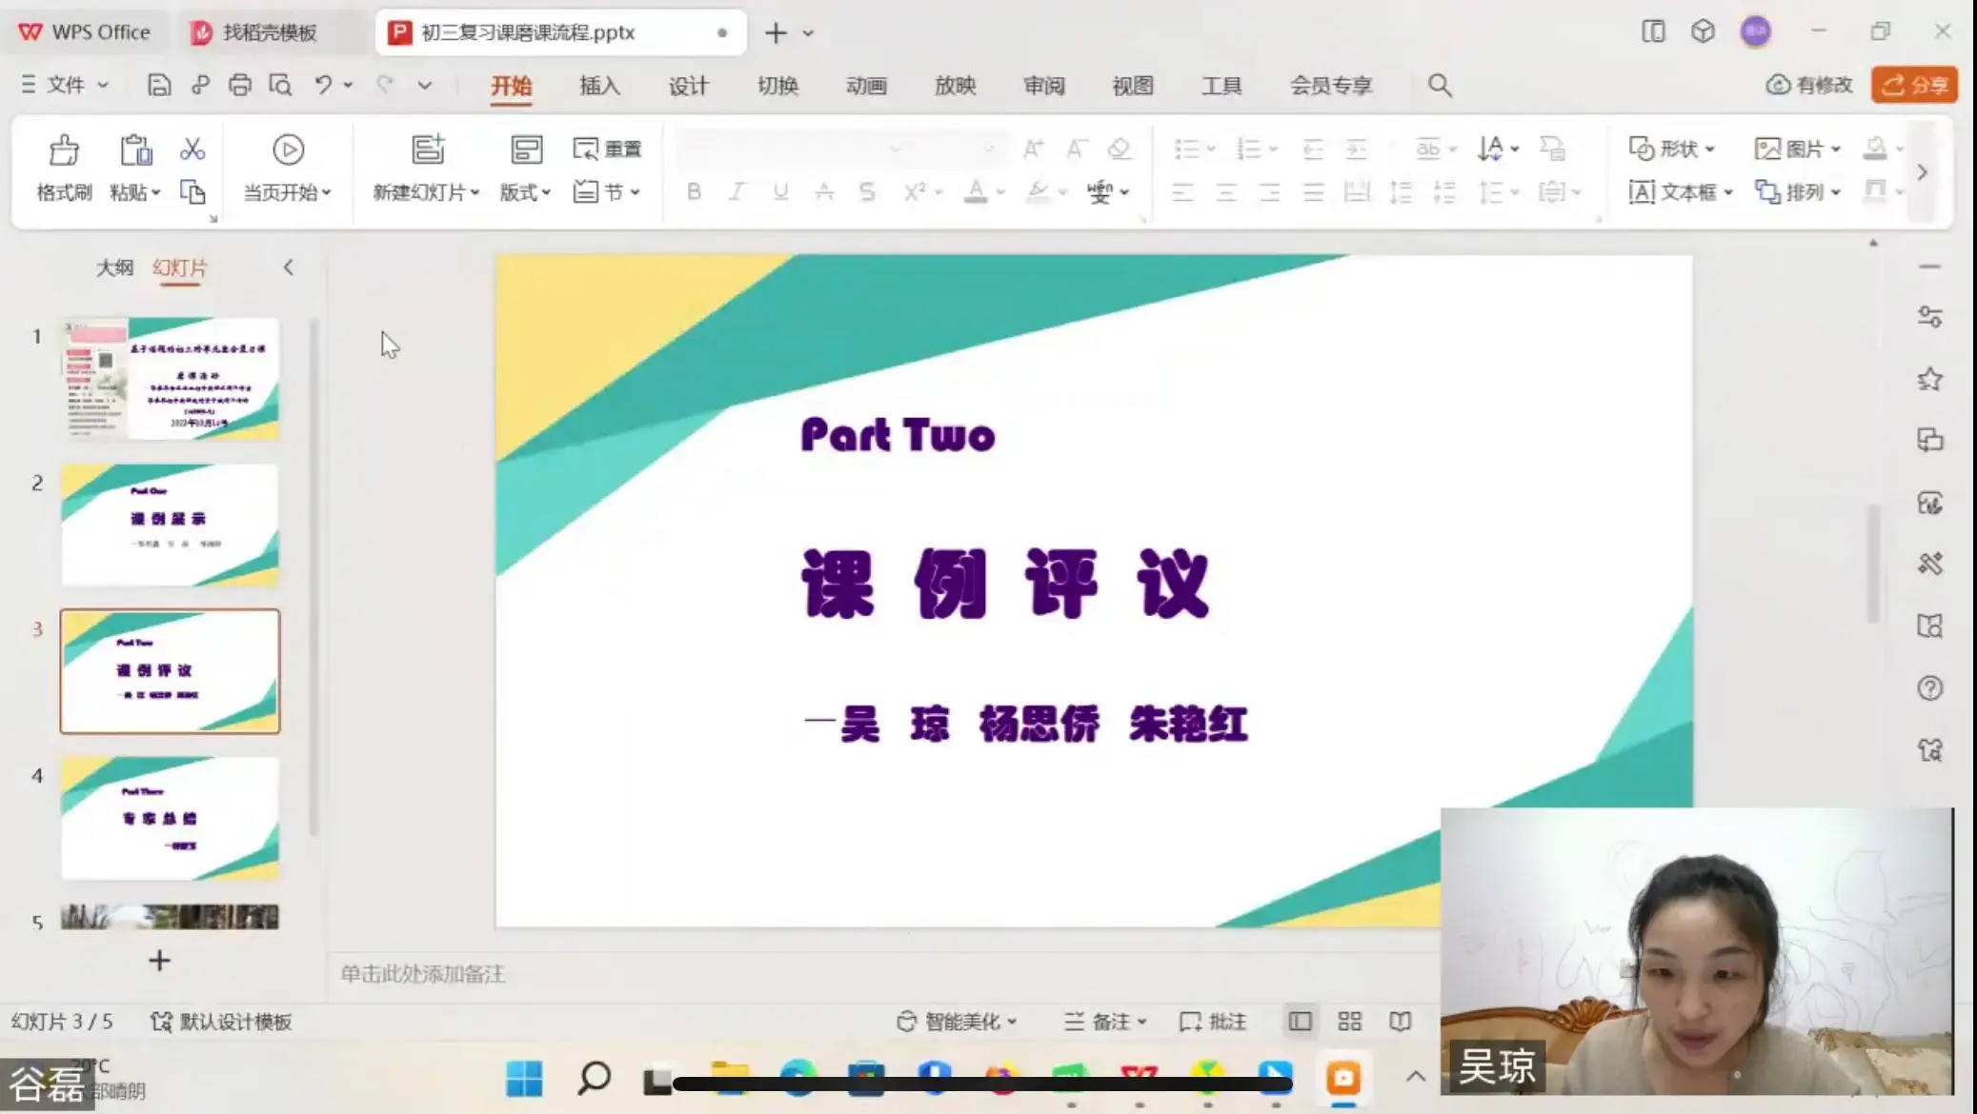Switch to the 大纲 outline tab
Screen dimensions: 1977x1114
pyautogui.click(x=114, y=268)
